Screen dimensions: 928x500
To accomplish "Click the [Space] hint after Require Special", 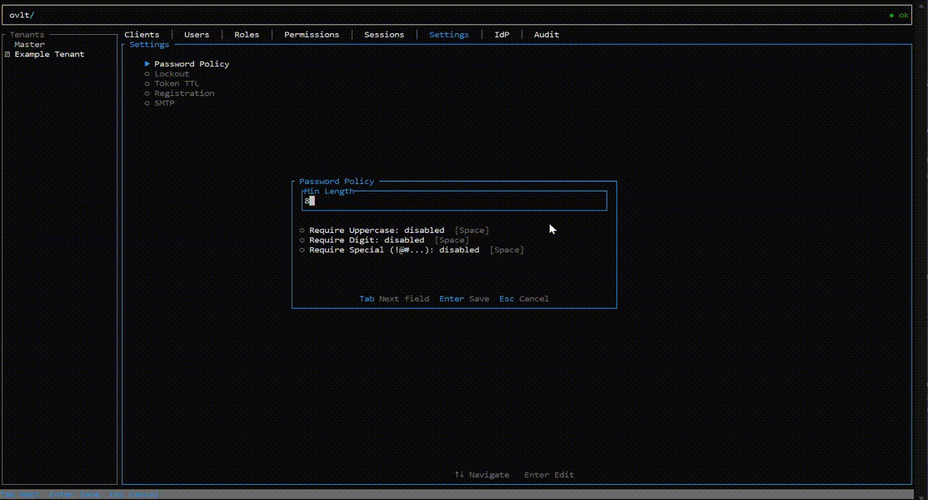I will [x=507, y=250].
